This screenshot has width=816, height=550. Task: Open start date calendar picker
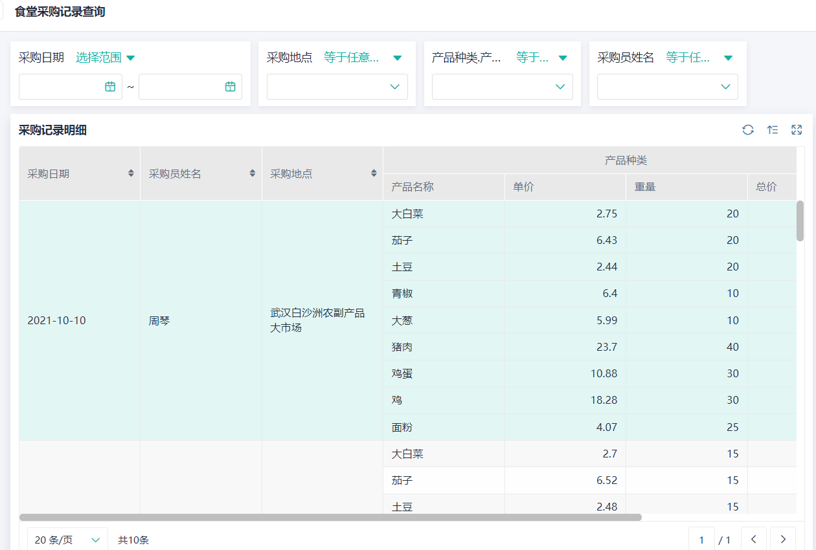110,87
